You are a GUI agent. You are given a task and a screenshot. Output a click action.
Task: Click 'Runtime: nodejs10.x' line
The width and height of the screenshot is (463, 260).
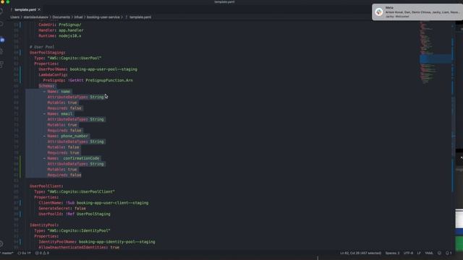click(x=59, y=35)
